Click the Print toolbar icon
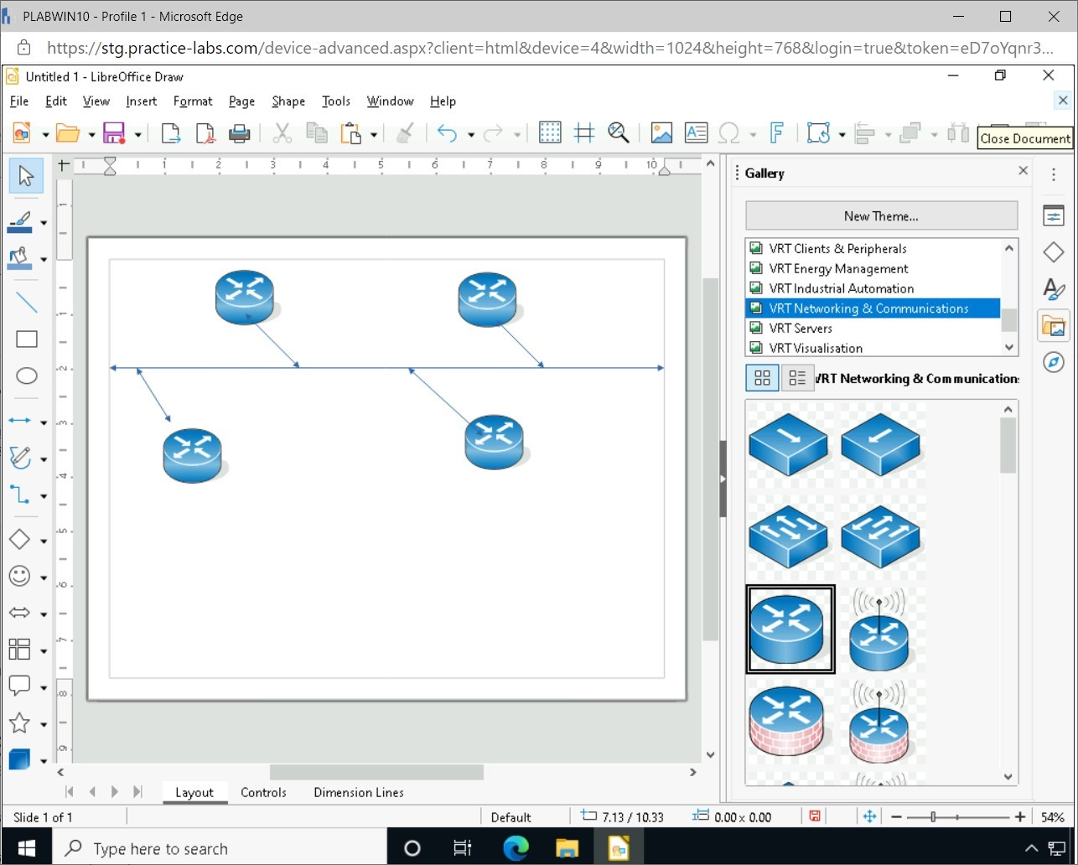The height and width of the screenshot is (865, 1078). [x=240, y=133]
